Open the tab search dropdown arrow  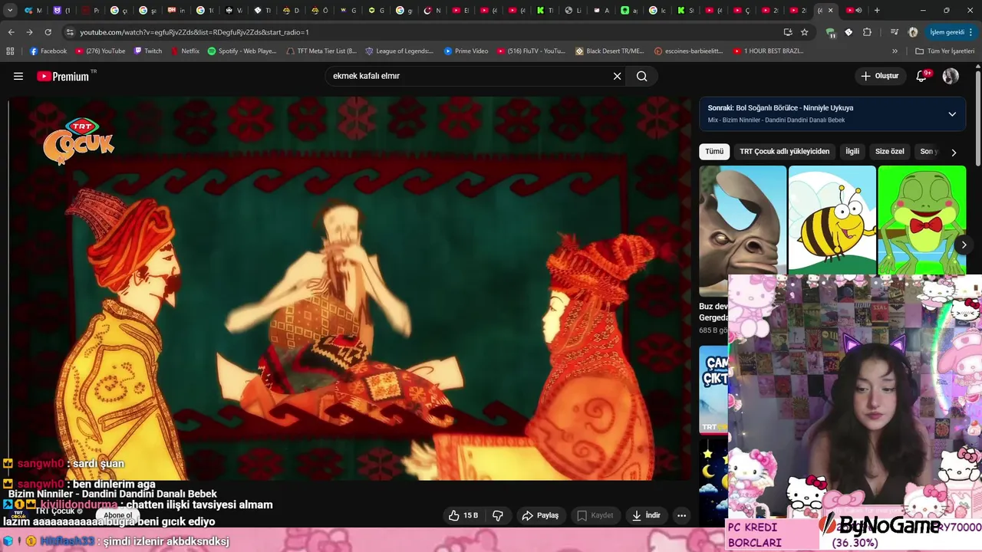[x=10, y=10]
